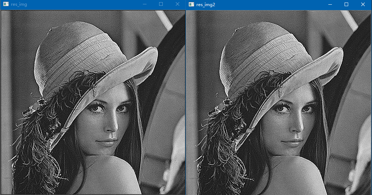The width and height of the screenshot is (372, 195).
Task: Close the res_img window
Action: pyautogui.click(x=178, y=4)
